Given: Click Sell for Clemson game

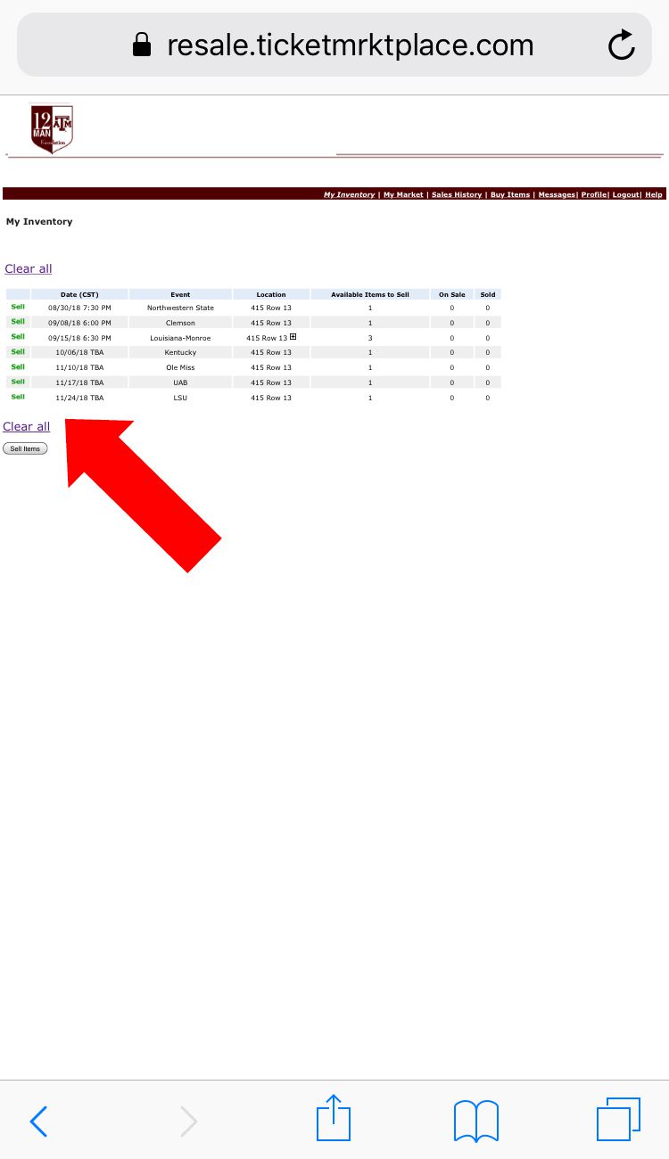Looking at the screenshot, I should point(18,322).
